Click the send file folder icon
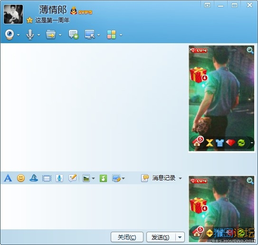This screenshot has height=245, width=258. (51, 34)
